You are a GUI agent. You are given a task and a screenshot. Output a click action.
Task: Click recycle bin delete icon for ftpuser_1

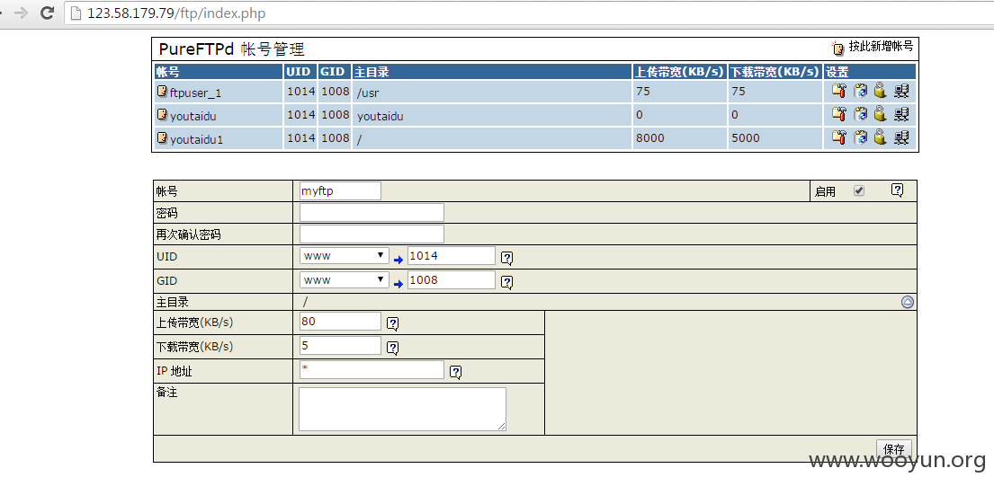[x=860, y=91]
